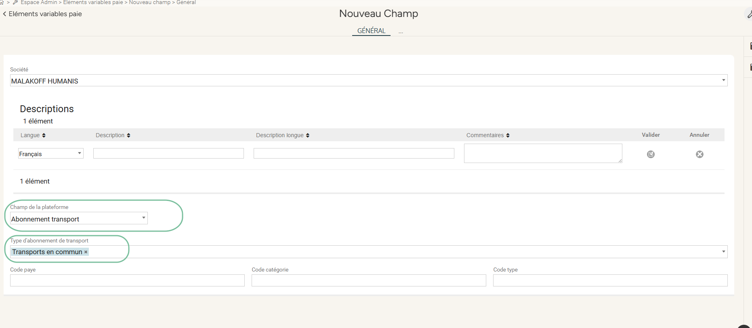
Task: Expand Type d'abonnement de transport dropdown arrow
Action: (x=723, y=252)
